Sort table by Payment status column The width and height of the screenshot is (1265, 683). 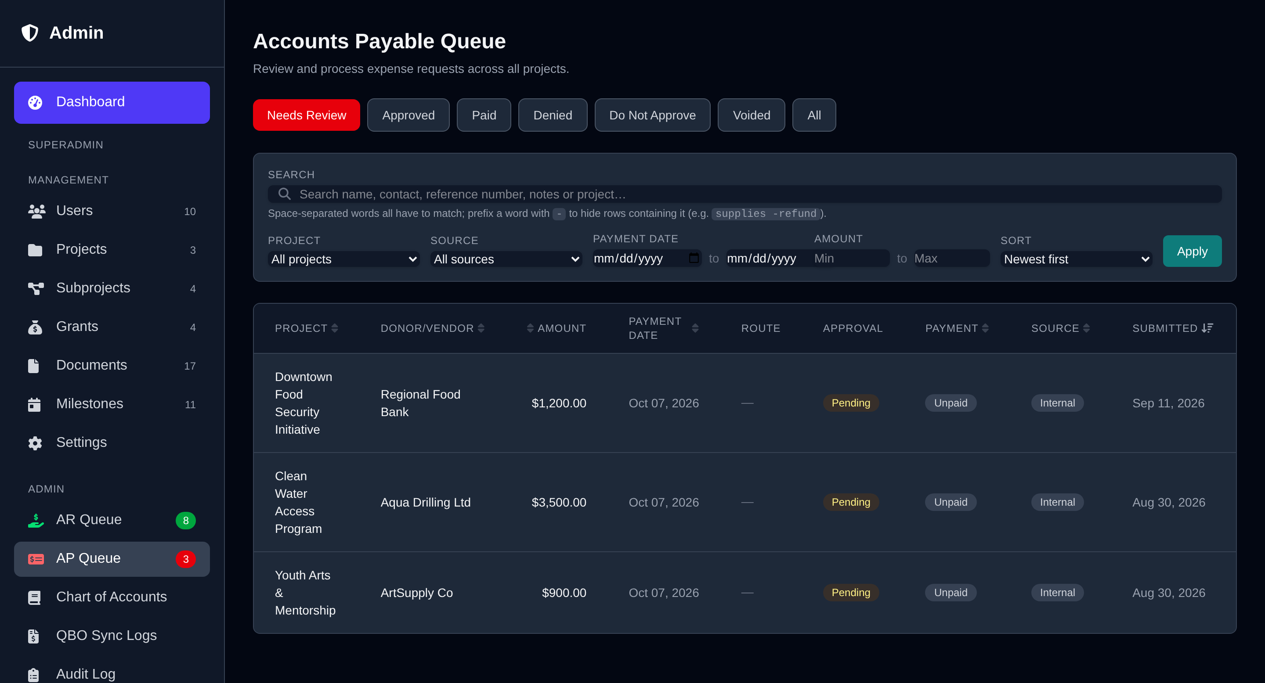pyautogui.click(x=957, y=328)
